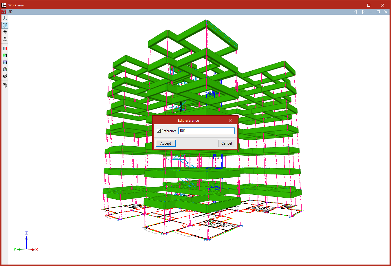Click the Work area title-bar app icon
Screen dimensions: 391x266
tap(4, 5)
